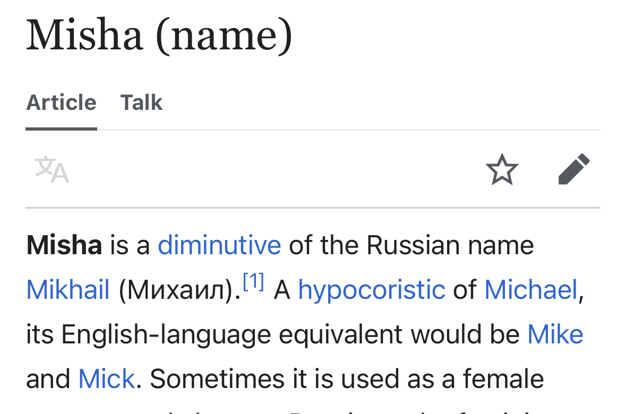Open the edit source view via pencil icon
Viewport: 626px width, 414px height.
click(573, 169)
